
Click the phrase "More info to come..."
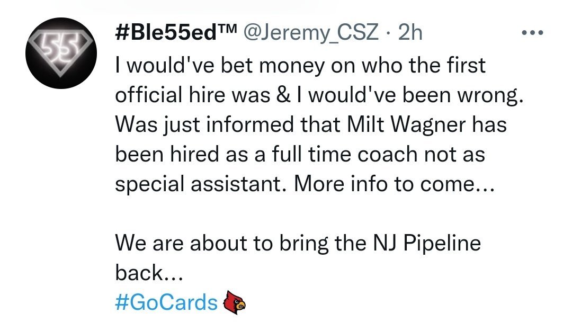coord(394,184)
